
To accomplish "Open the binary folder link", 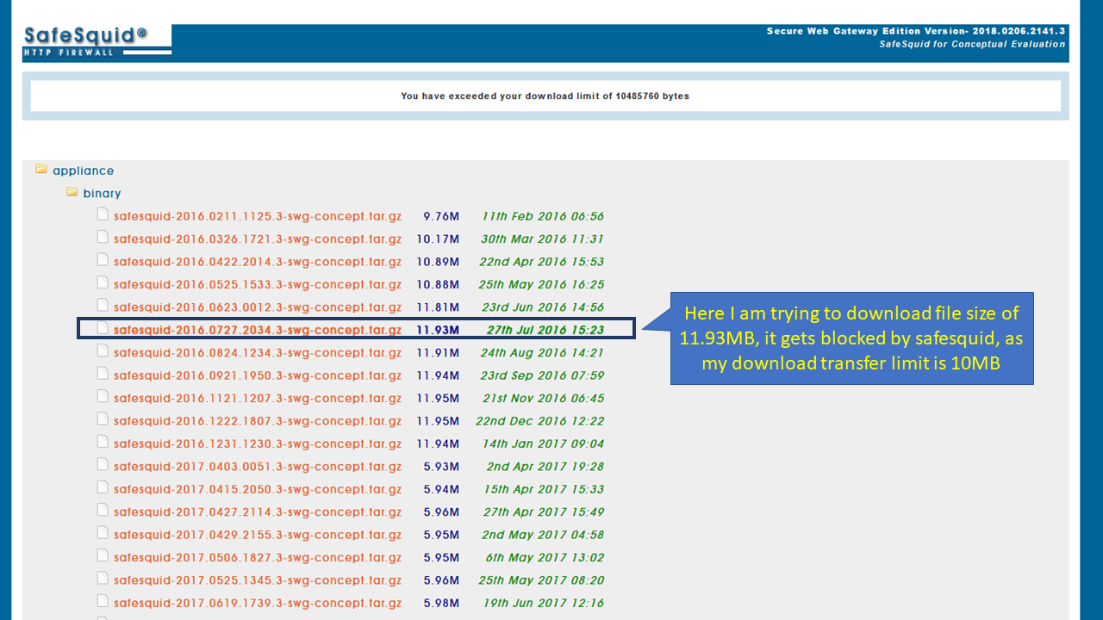I will click(102, 194).
